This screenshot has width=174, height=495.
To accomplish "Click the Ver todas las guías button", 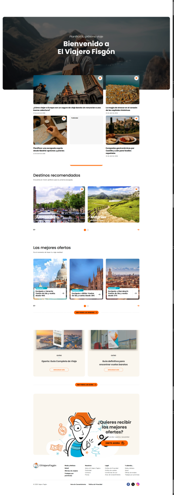I will [x=86, y=385].
